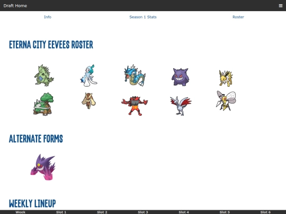Screen dimensions: 286x214
Task: Click the Alternate Forms heading
Action: pyautogui.click(x=36, y=138)
